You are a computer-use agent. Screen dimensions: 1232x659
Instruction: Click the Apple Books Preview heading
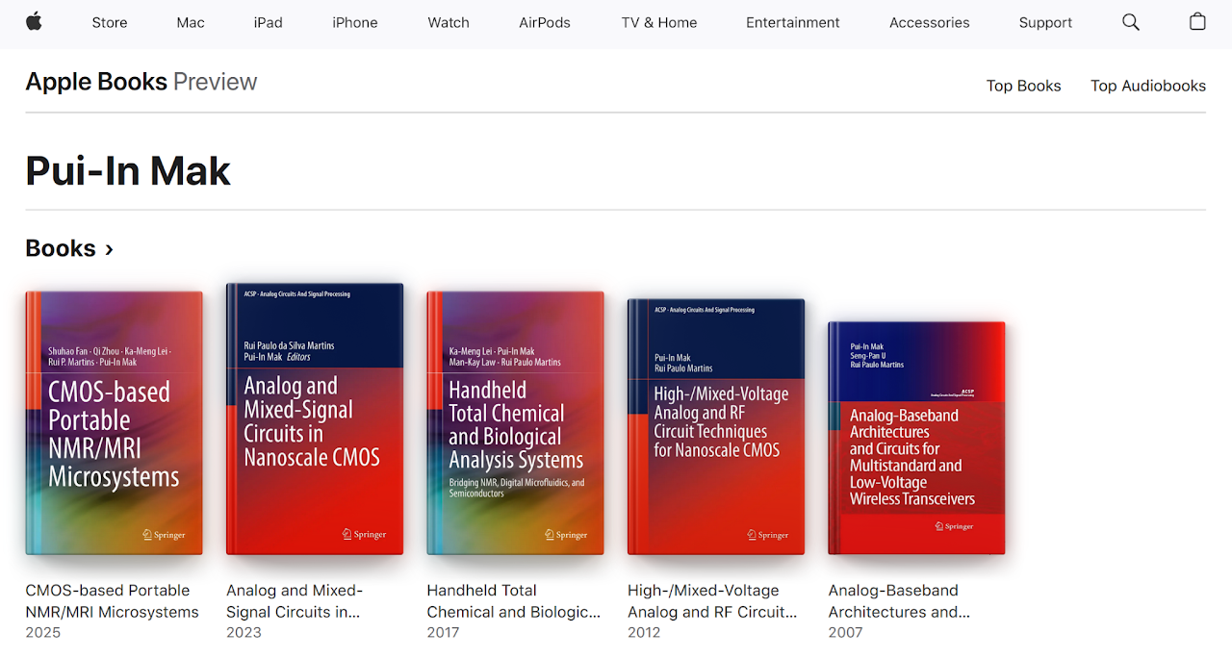point(141,82)
